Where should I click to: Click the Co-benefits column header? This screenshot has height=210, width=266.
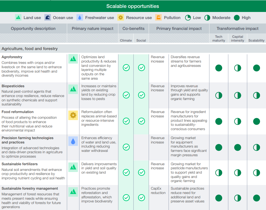[x=133, y=29]
